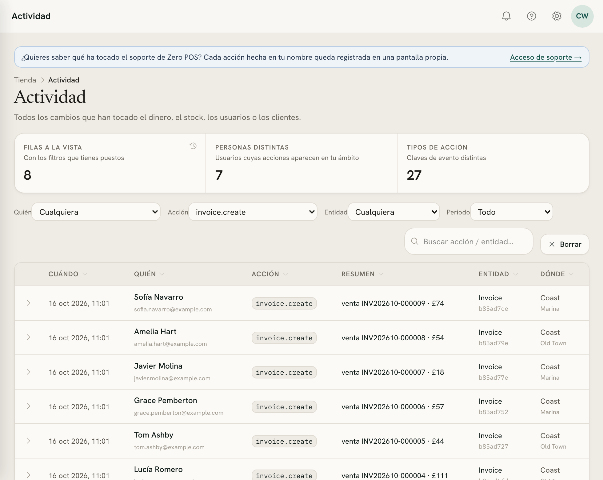Open the notifications bell
Viewport: 603px width, 480px height.
coord(506,16)
